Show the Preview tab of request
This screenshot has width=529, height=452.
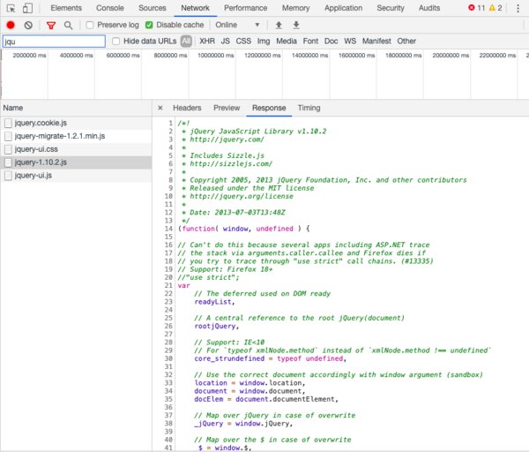(227, 108)
